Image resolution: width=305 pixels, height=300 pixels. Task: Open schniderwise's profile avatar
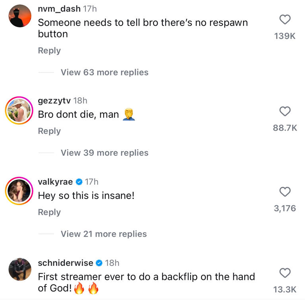click(20, 269)
